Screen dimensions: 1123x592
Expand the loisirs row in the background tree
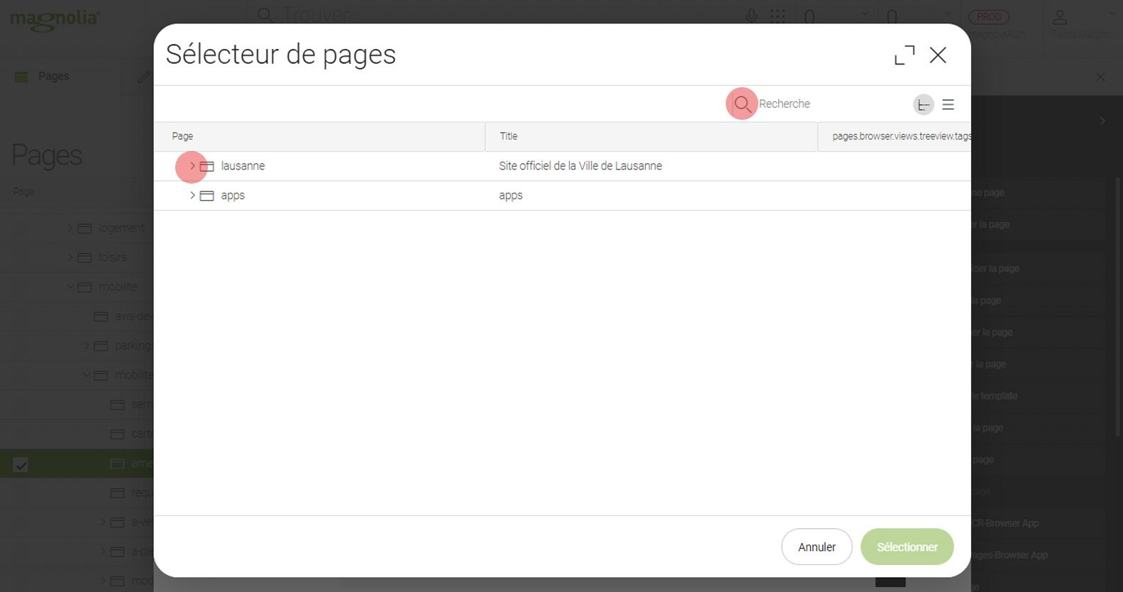(70, 257)
